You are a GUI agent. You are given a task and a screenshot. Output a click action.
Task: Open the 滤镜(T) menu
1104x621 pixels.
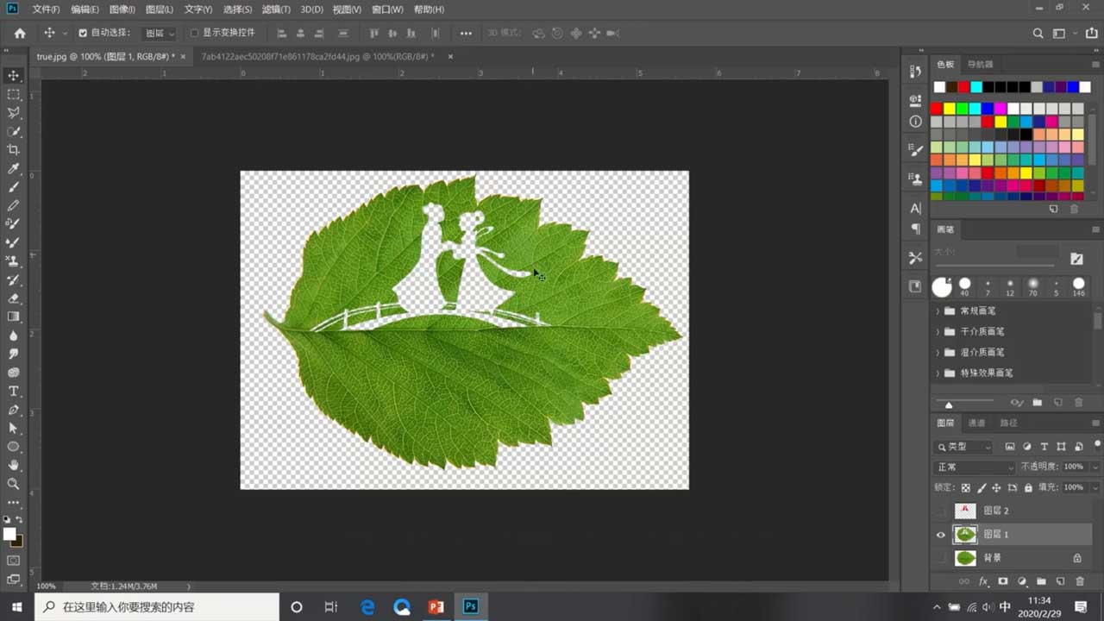276,9
